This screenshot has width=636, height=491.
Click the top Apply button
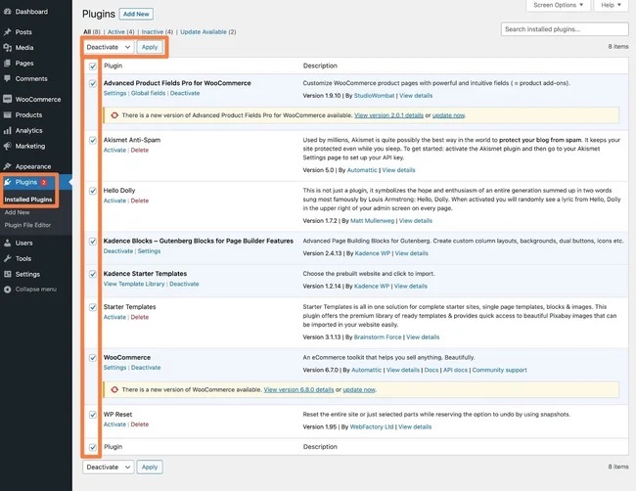[150, 46]
